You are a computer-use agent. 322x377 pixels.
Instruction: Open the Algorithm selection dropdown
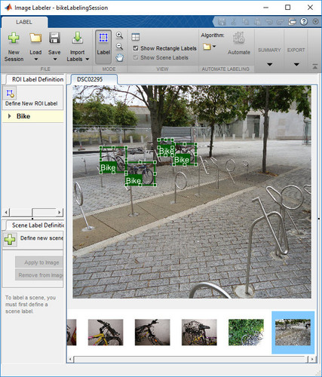[210, 47]
